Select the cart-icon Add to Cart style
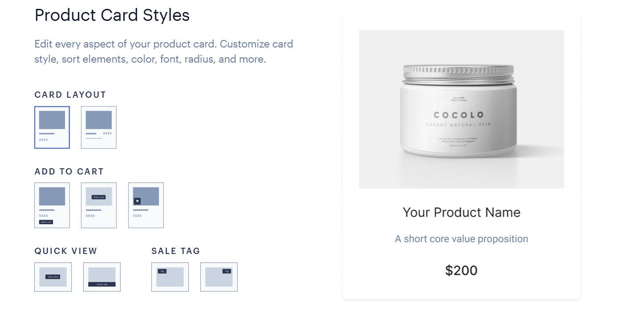 pos(146,205)
